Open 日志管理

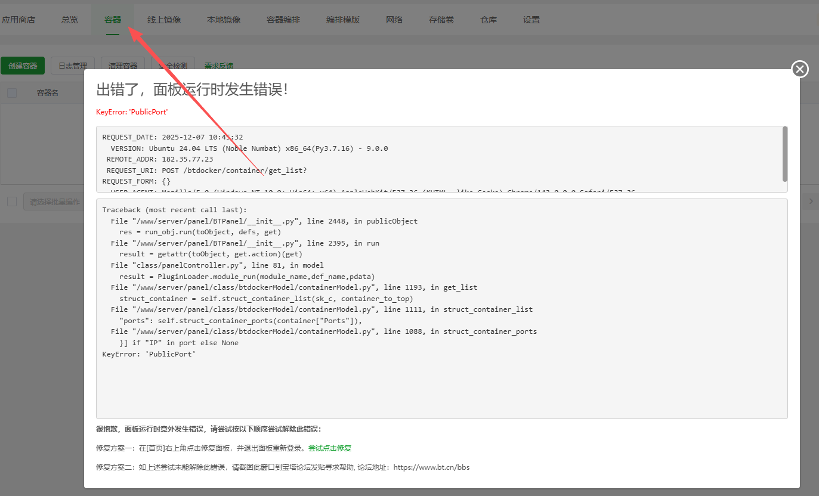pyautogui.click(x=72, y=66)
